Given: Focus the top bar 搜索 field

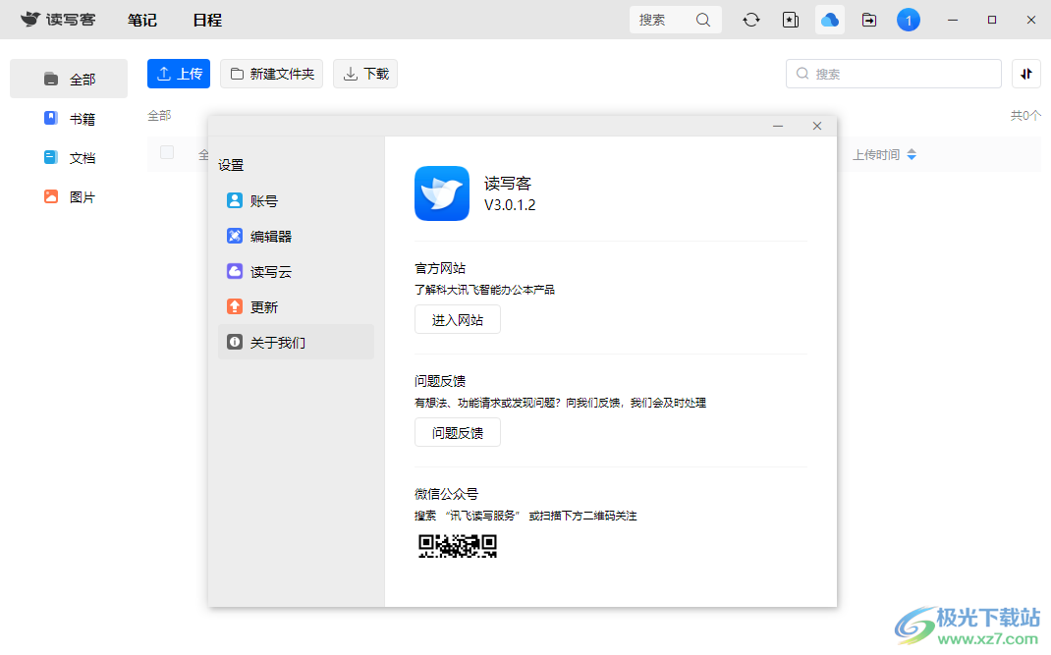Looking at the screenshot, I should click(675, 20).
